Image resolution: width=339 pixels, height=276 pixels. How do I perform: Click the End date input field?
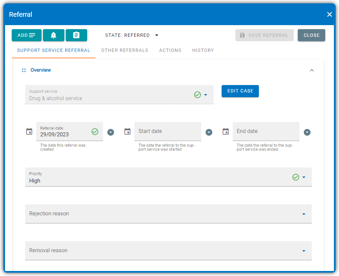[x=266, y=132]
